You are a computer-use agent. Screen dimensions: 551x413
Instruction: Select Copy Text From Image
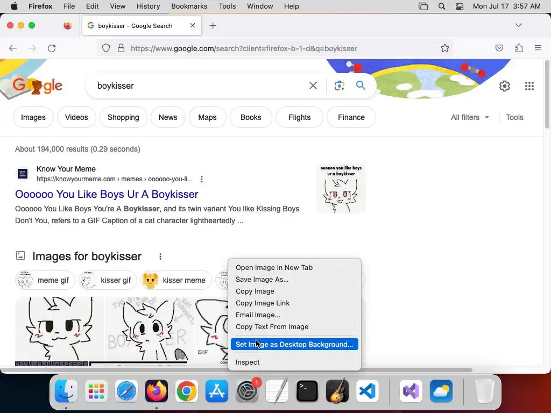(294, 327)
